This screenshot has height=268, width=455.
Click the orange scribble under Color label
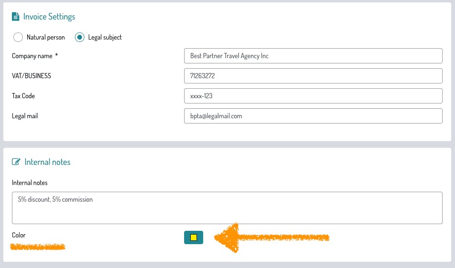click(x=38, y=247)
